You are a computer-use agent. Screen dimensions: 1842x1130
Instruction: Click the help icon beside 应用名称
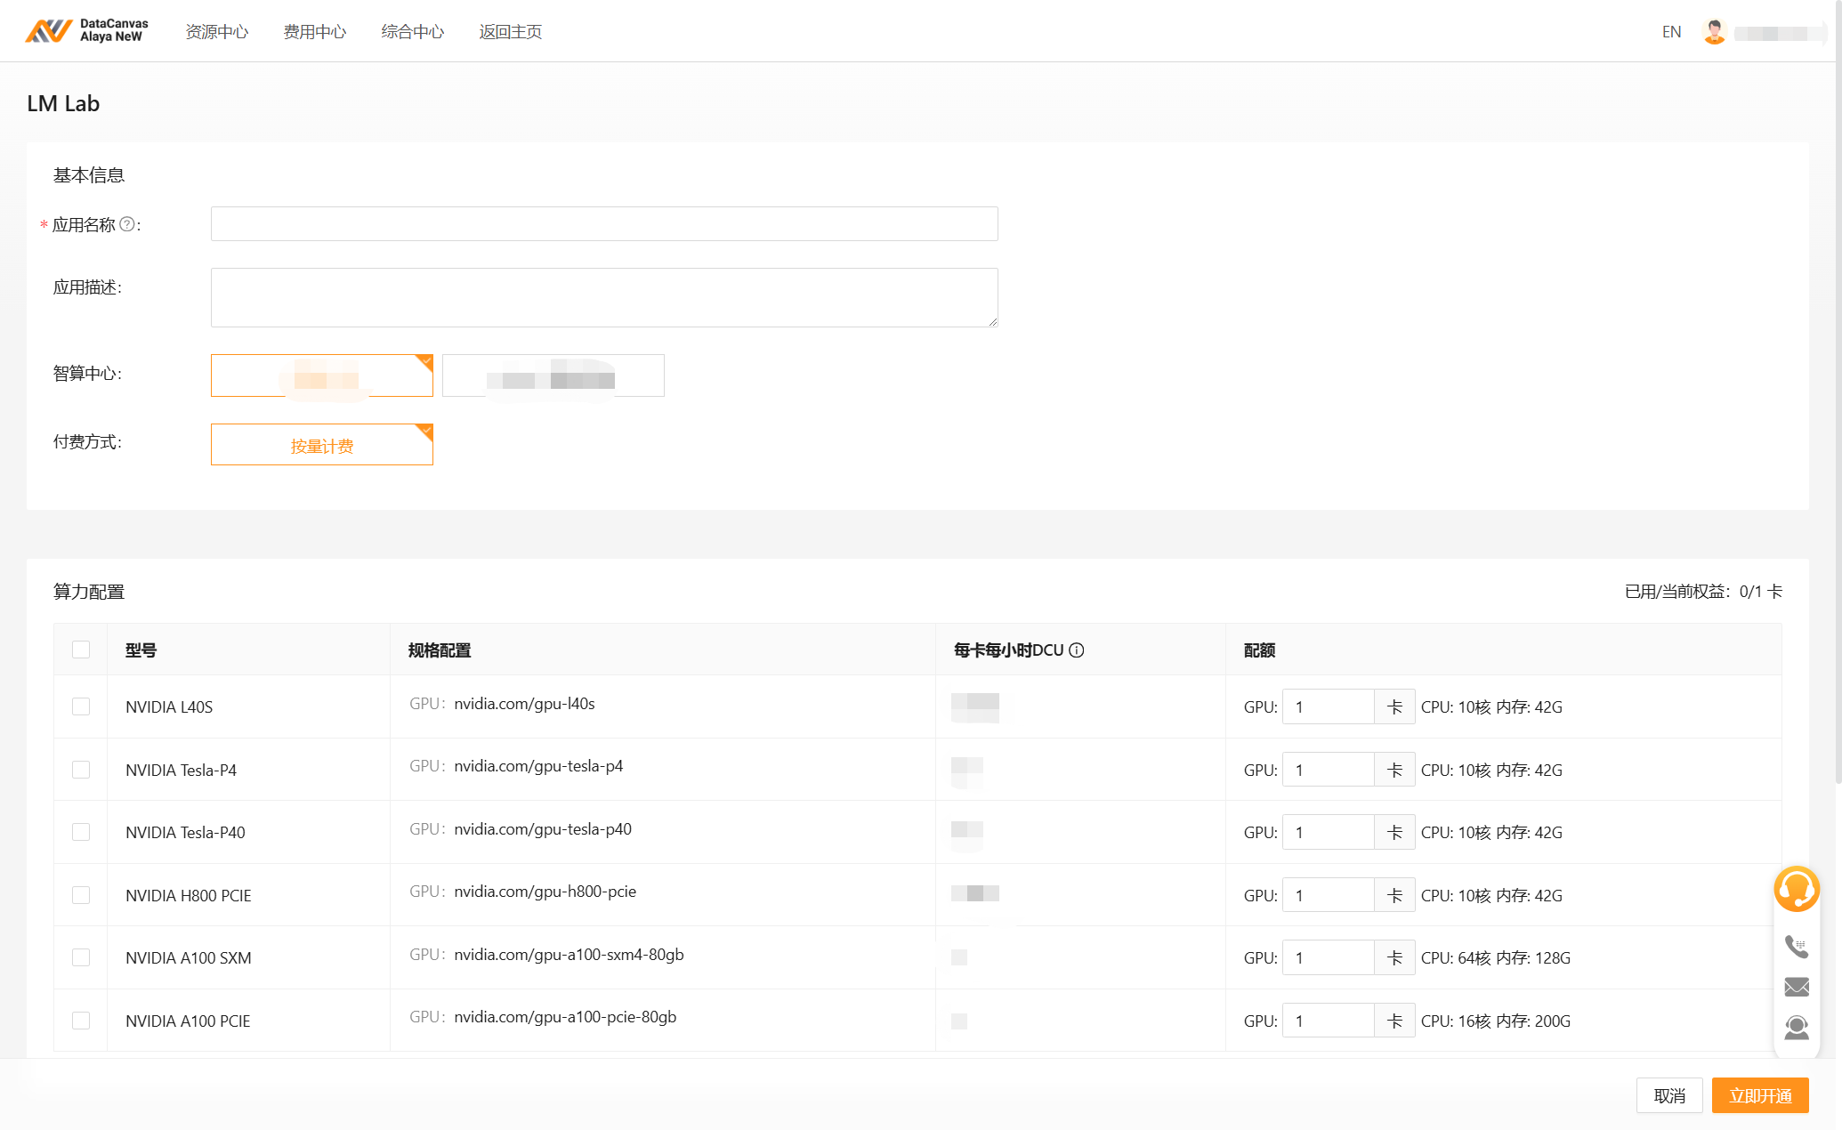(x=127, y=224)
